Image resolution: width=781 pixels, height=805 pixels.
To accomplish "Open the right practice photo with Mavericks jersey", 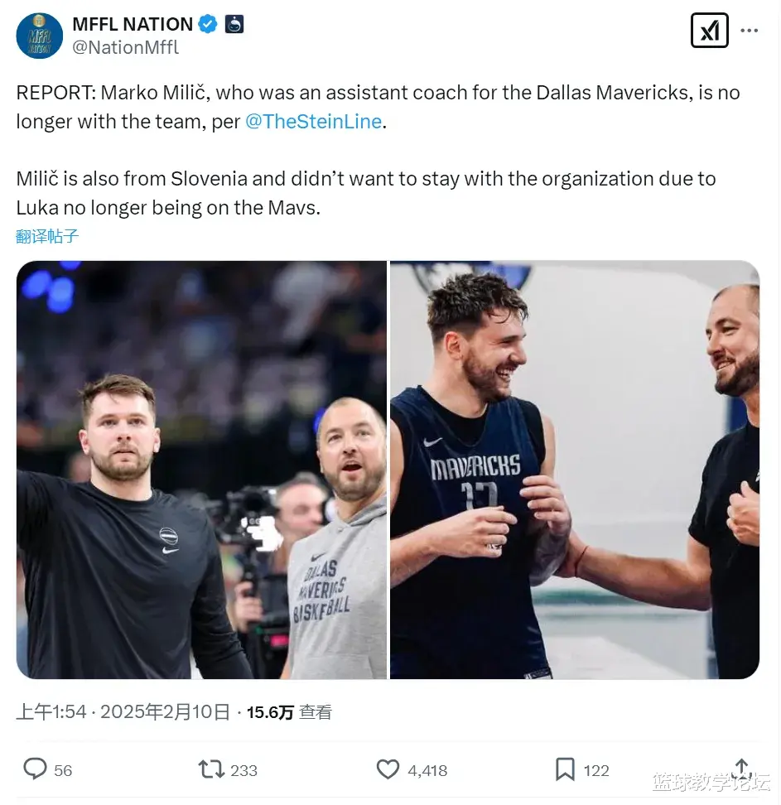I will pos(575,470).
